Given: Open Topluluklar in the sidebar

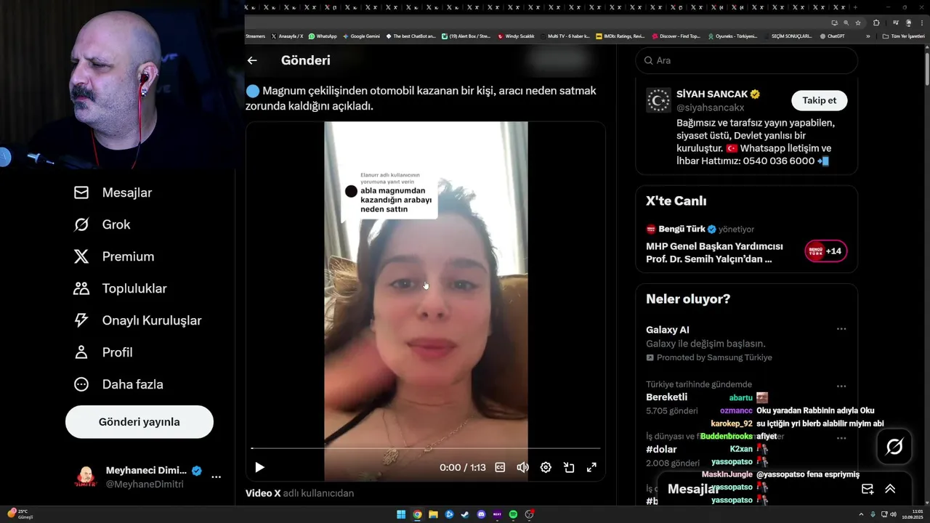Looking at the screenshot, I should [x=120, y=288].
